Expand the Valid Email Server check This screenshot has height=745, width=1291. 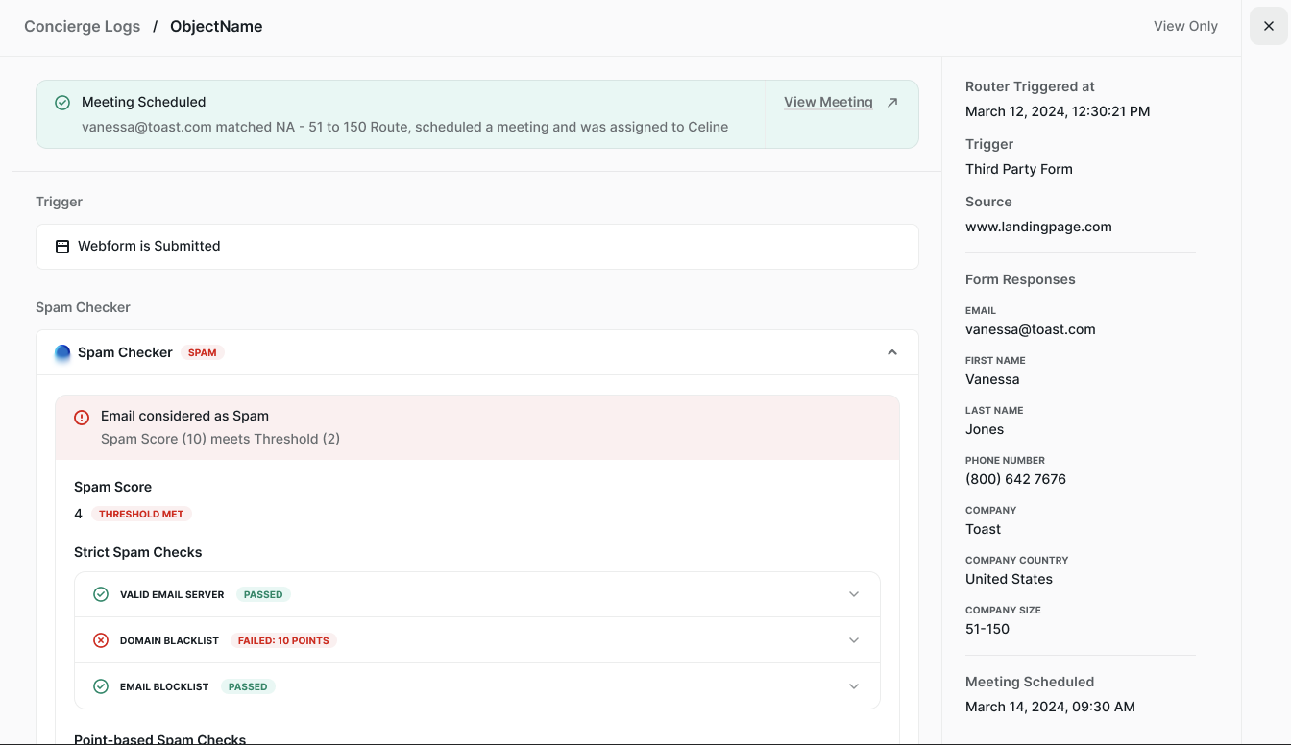pos(853,594)
